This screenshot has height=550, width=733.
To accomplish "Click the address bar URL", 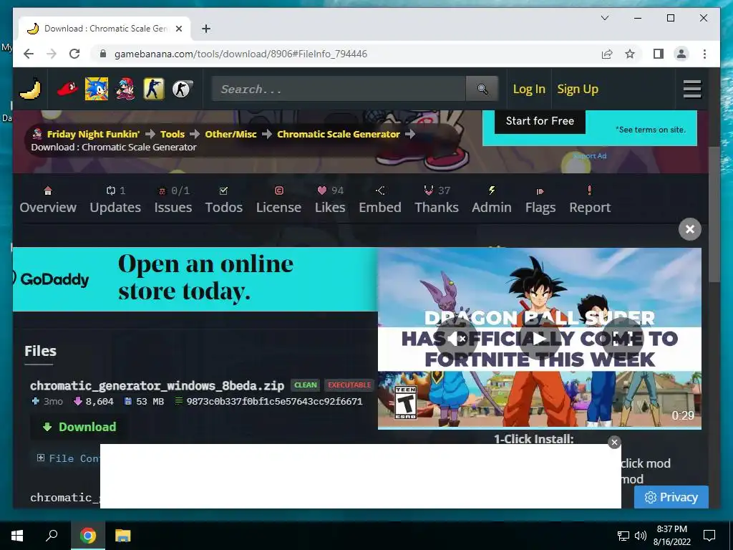I will [x=241, y=54].
